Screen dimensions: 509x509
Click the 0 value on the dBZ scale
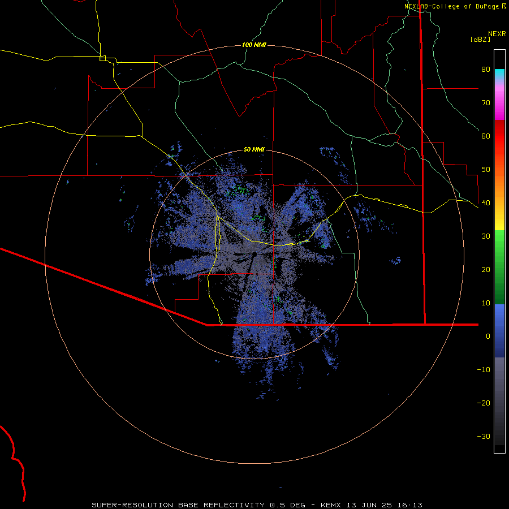488,337
